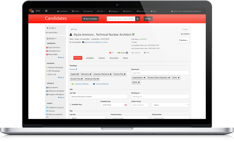Remove the Molecular Phys tag
The image size is (234, 142).
coord(98,79)
